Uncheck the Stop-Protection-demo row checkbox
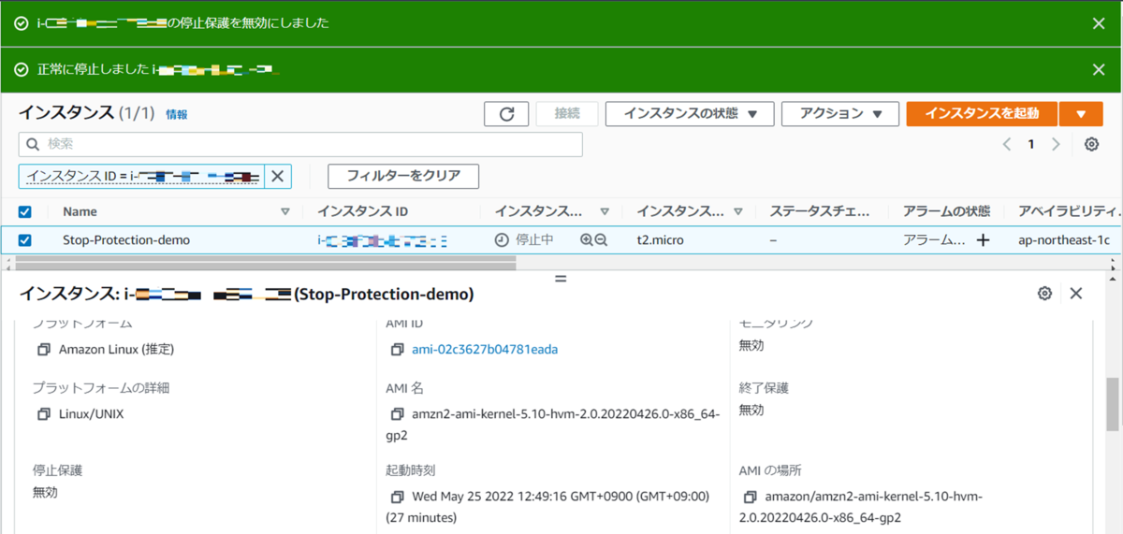The width and height of the screenshot is (1123, 534). 25,240
